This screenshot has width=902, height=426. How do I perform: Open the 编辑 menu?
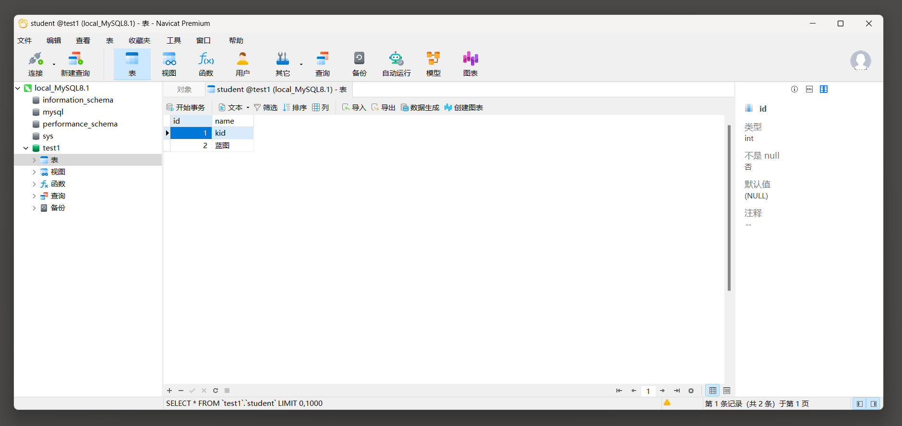(54, 41)
